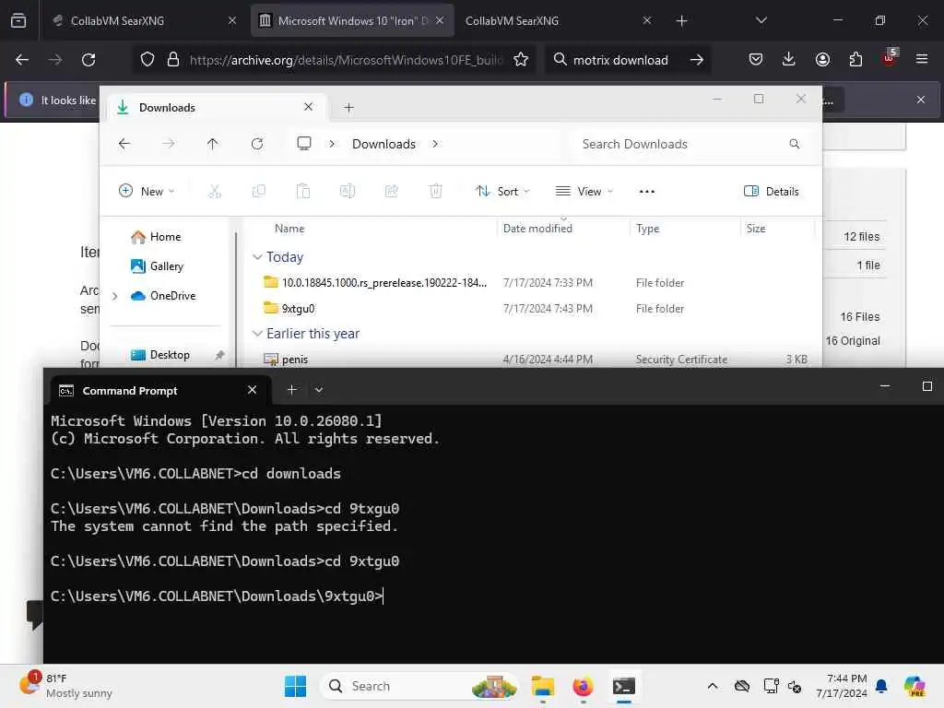Image resolution: width=944 pixels, height=708 pixels.
Task: Open Firefox tab list view icon
Action: (18, 20)
